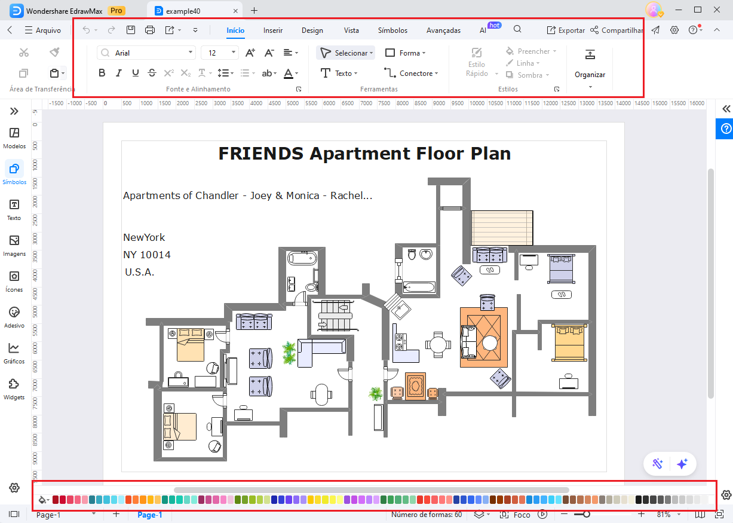The width and height of the screenshot is (733, 523).
Task: Open the Widgets sidebar panel
Action: [14, 389]
